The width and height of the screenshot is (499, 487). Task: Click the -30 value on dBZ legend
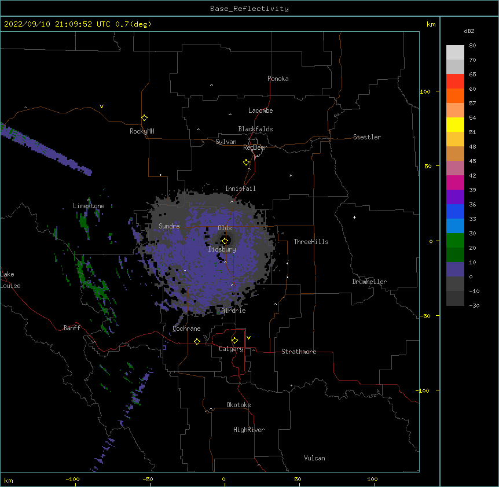[474, 306]
